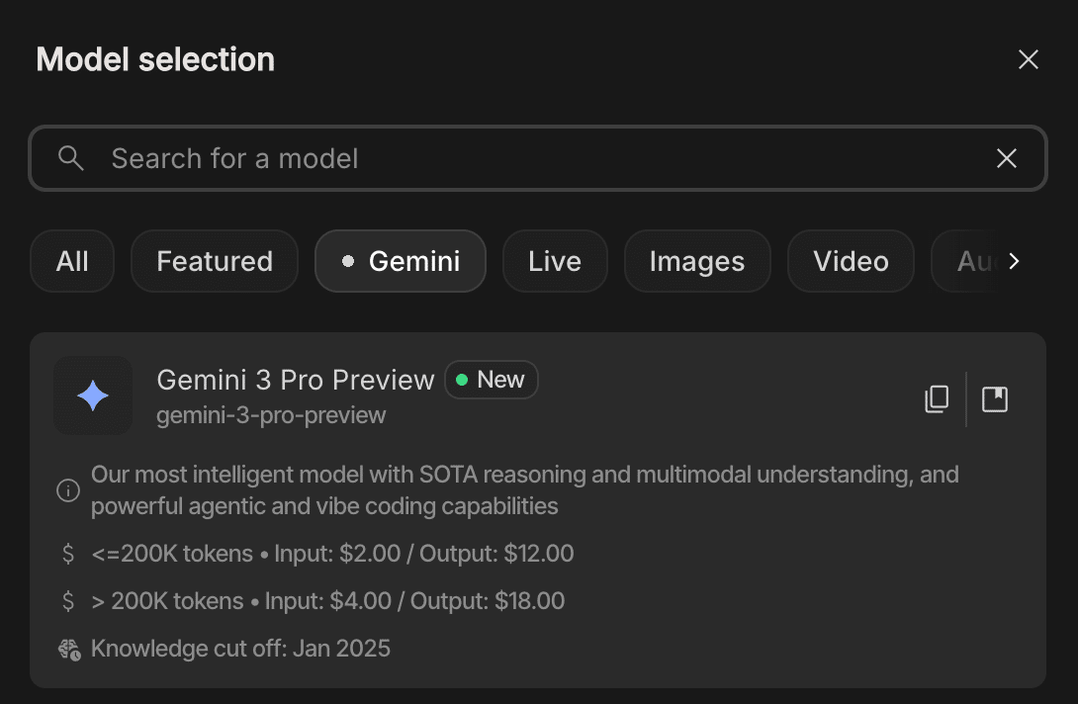
Task: Click the Gemini sparkle model icon
Action: 93,396
